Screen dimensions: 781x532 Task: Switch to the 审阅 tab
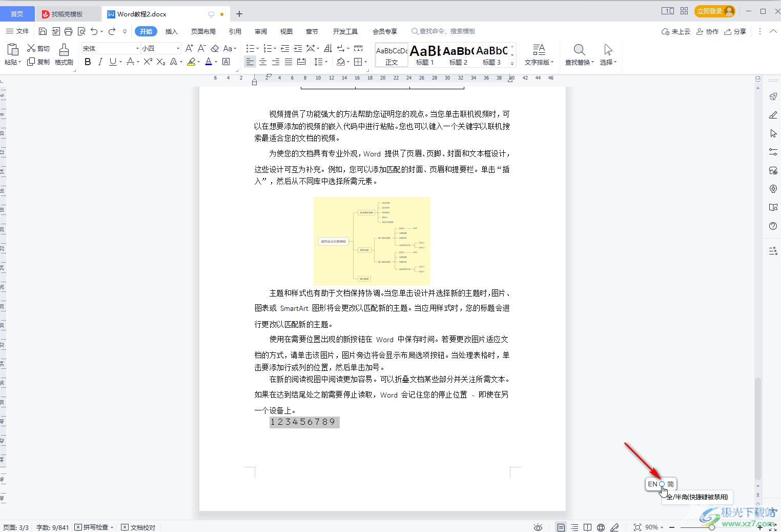point(261,31)
